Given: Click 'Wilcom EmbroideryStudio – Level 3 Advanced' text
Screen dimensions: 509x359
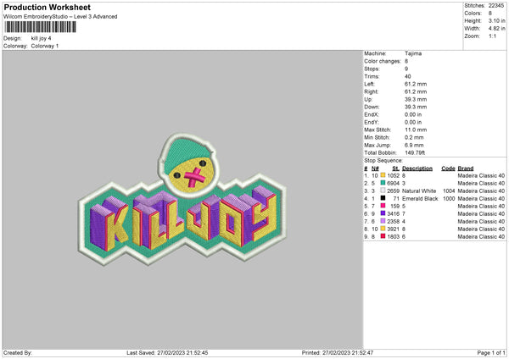Looking at the screenshot, I should [x=60, y=17].
